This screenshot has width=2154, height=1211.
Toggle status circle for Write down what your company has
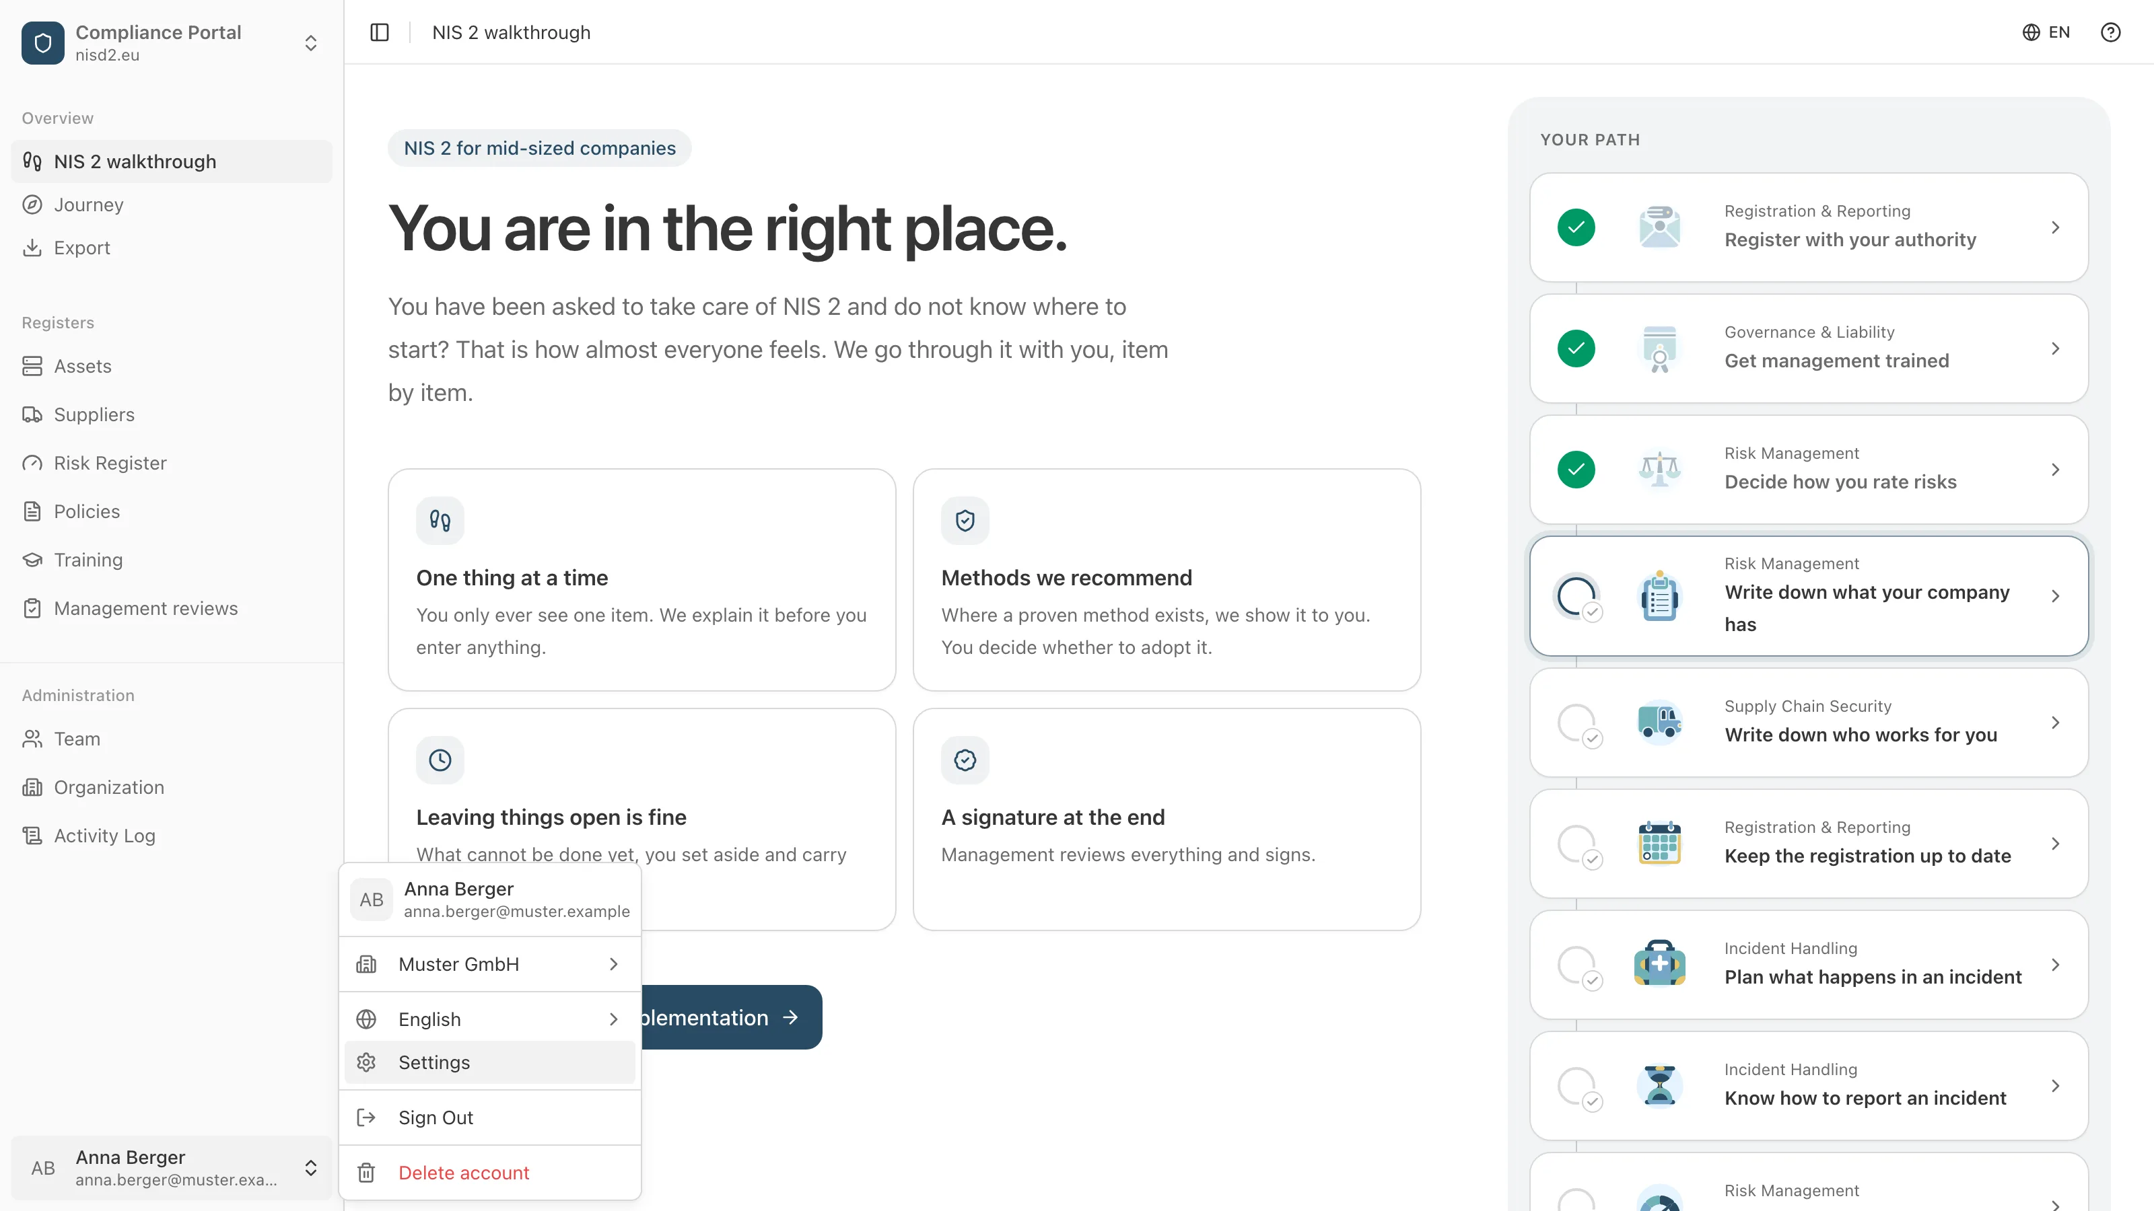click(x=1576, y=597)
